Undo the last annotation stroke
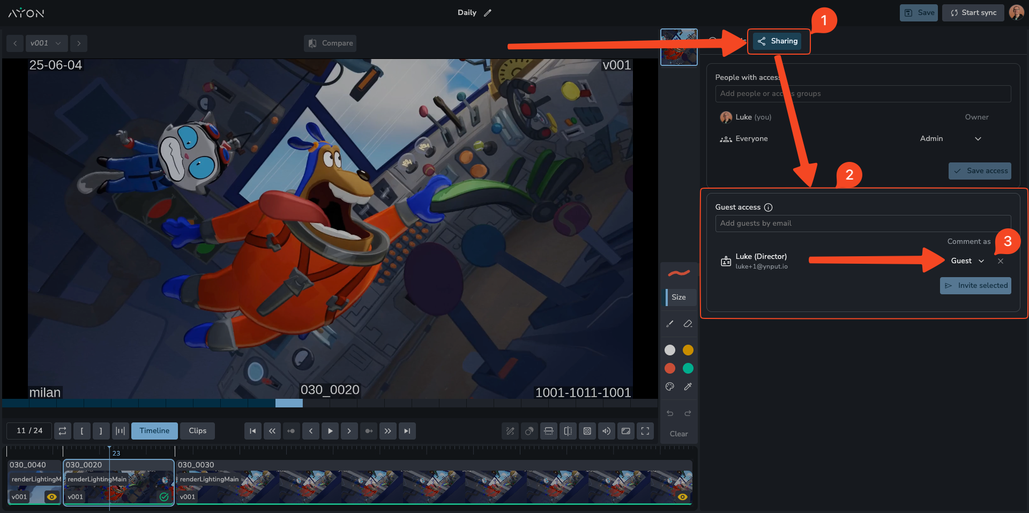The width and height of the screenshot is (1029, 513). pos(670,413)
